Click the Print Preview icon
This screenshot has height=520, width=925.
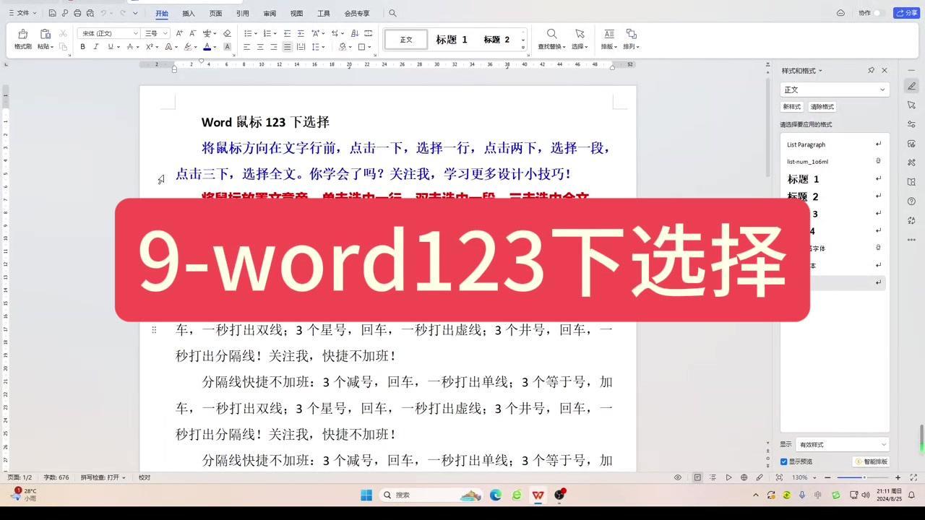90,13
